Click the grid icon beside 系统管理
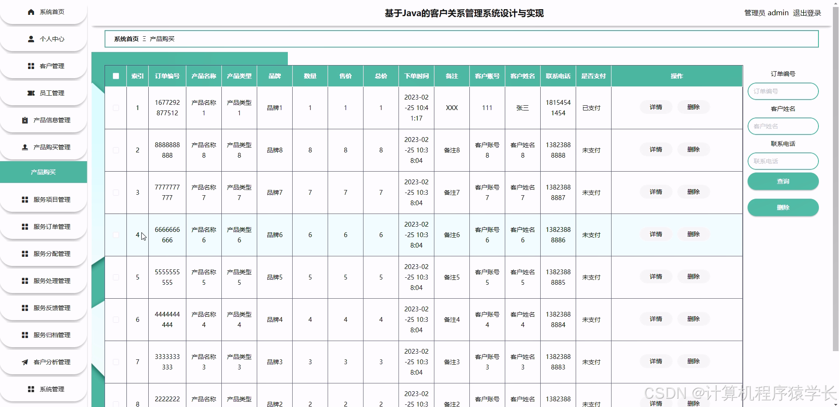The image size is (839, 407). click(31, 389)
